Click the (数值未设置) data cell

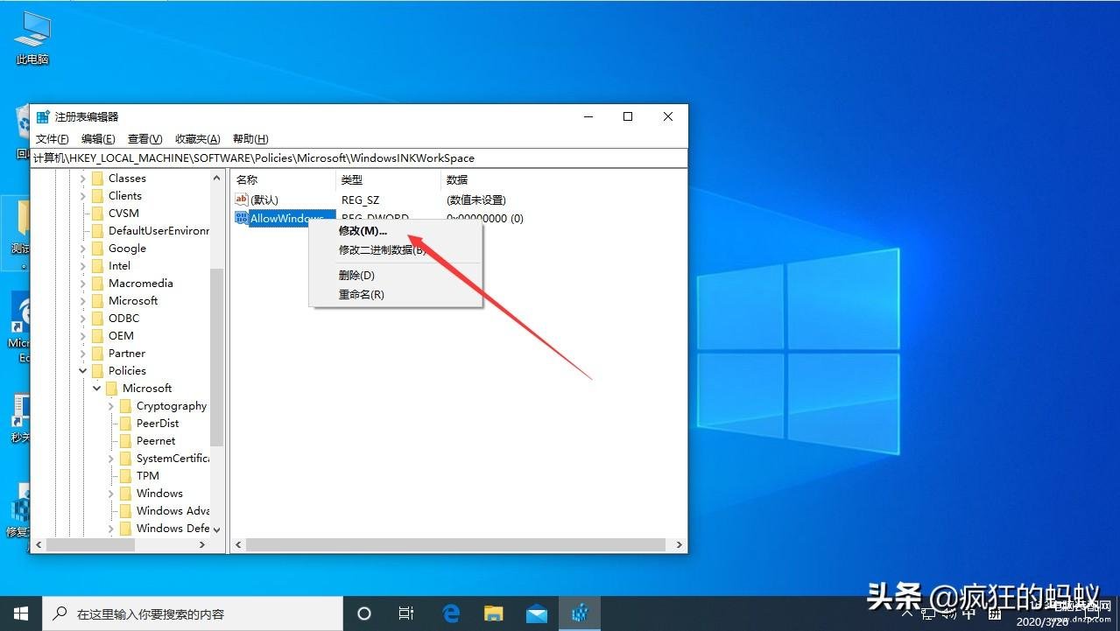coord(475,200)
